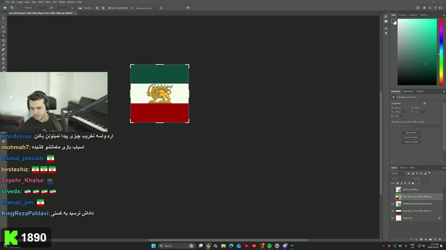The width and height of the screenshot is (446, 250).
Task: Switch to the Swatches tab
Action: click(402, 15)
